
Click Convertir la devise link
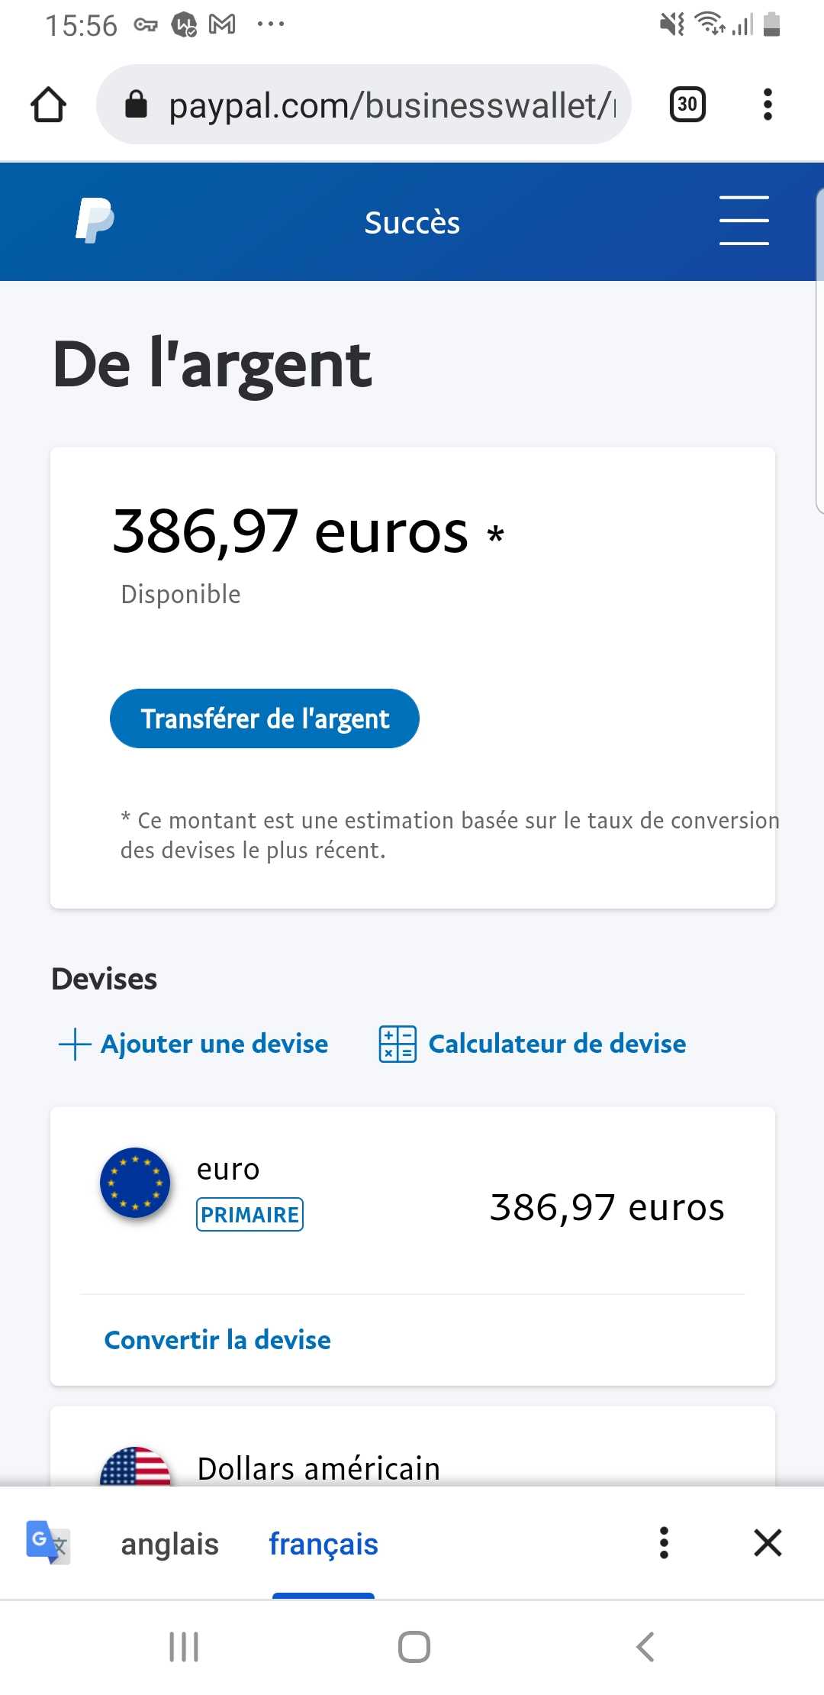217,1340
